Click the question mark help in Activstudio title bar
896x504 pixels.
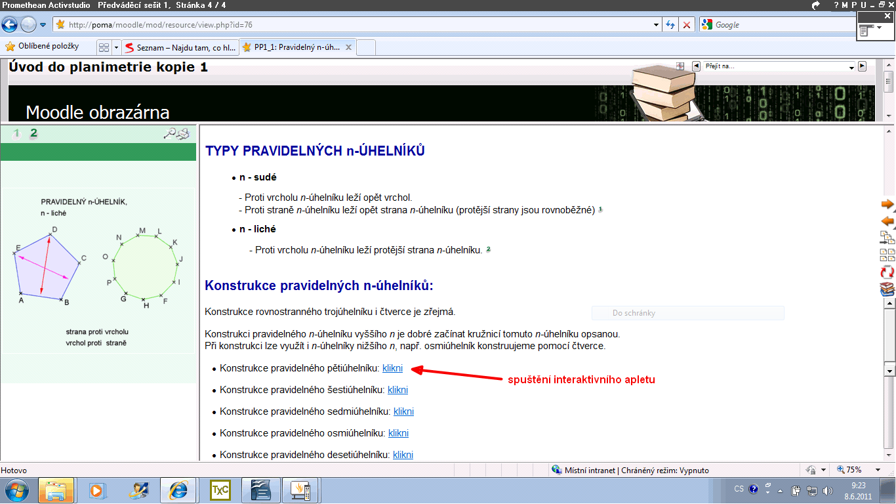point(836,5)
